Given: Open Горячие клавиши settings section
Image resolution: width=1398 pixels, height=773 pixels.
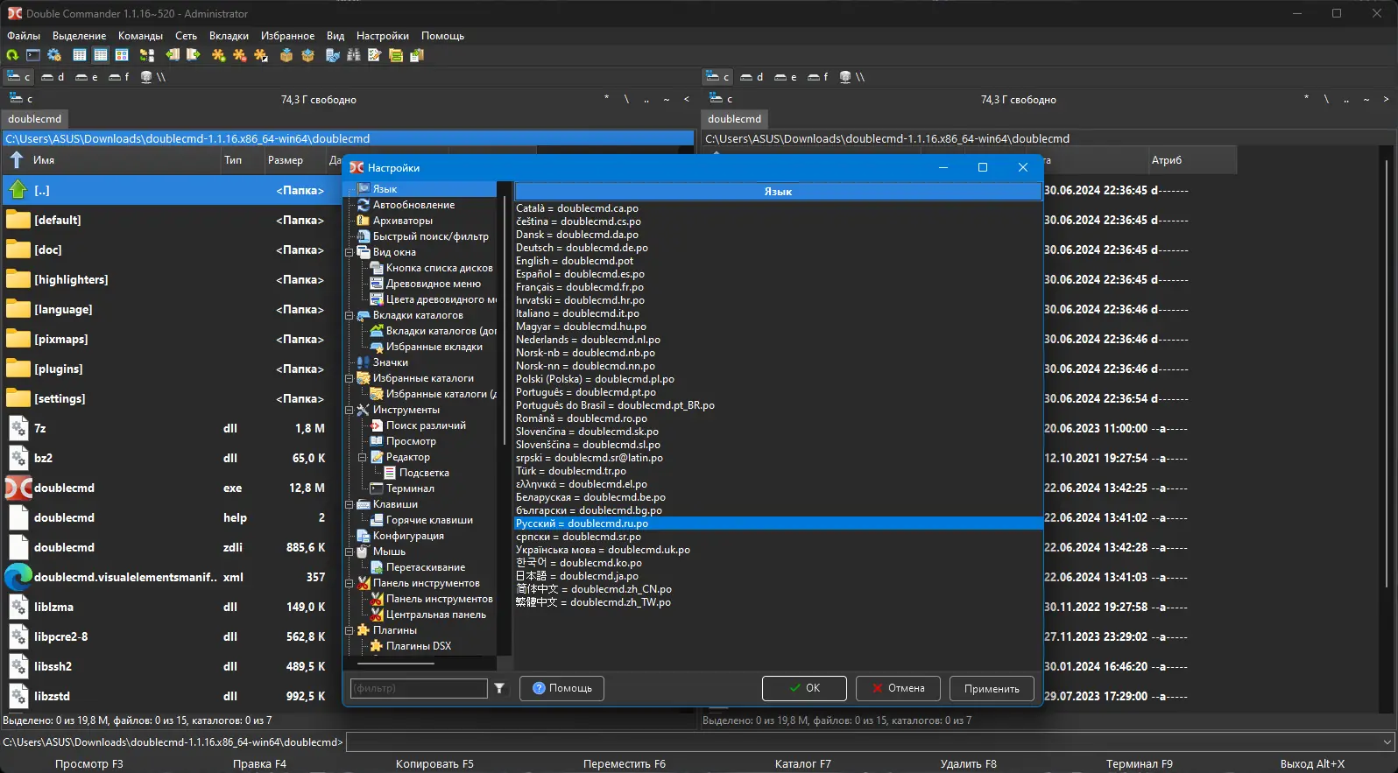Looking at the screenshot, I should pos(429,520).
